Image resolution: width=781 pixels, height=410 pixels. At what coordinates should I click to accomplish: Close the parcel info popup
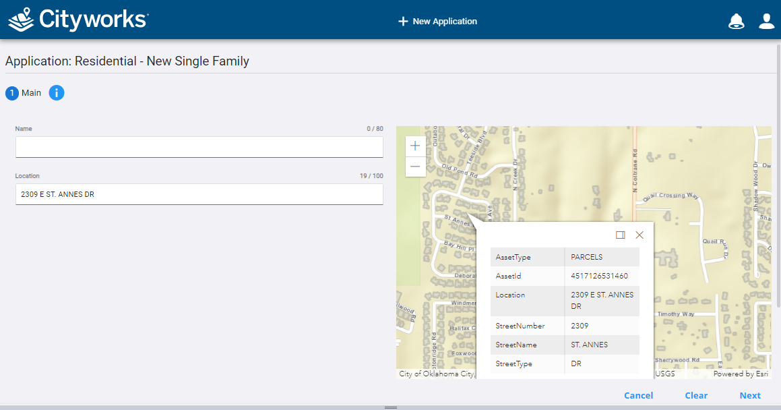tap(639, 235)
